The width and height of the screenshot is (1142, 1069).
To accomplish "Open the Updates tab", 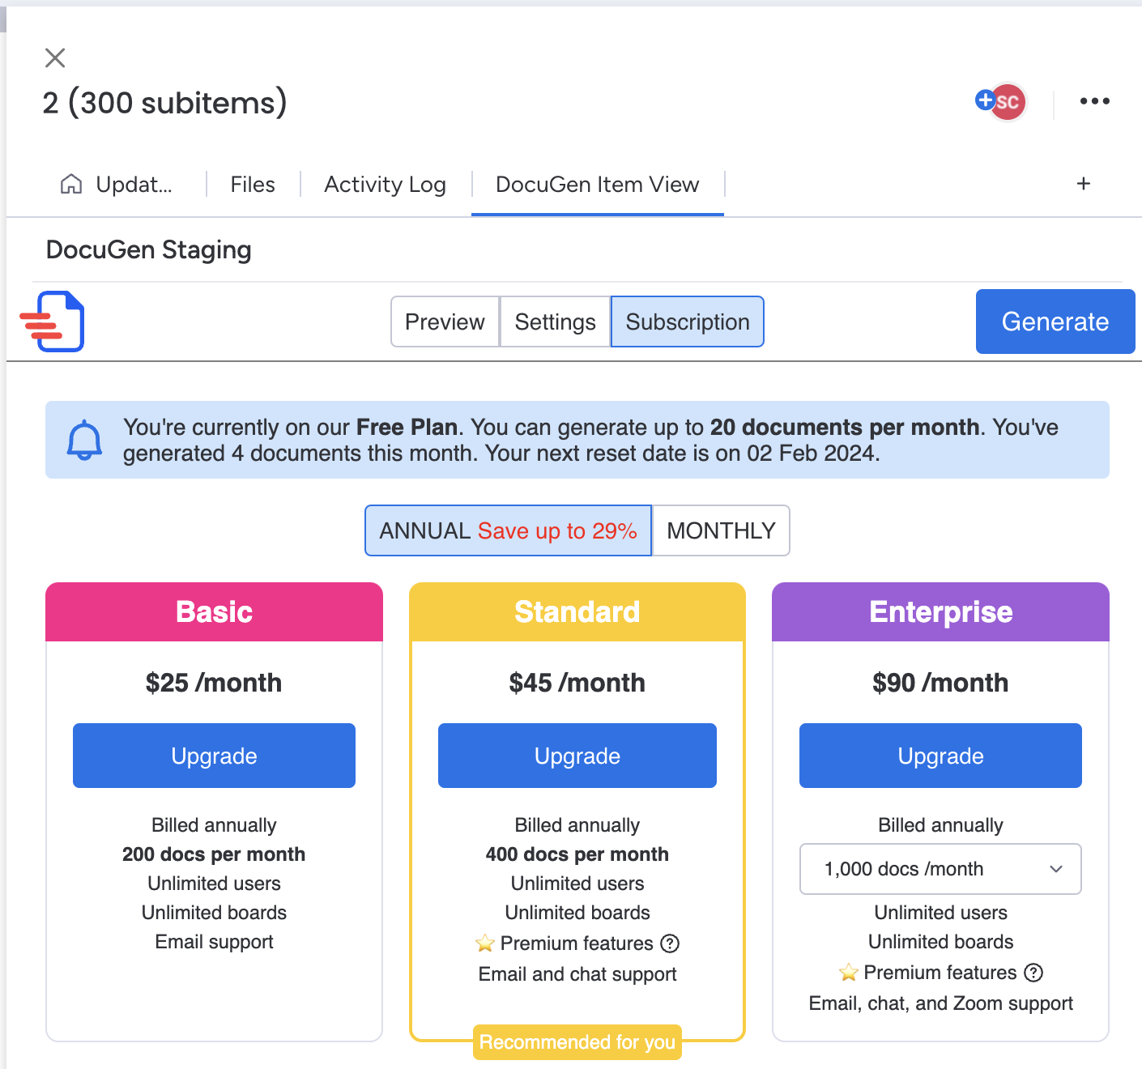I will (118, 185).
